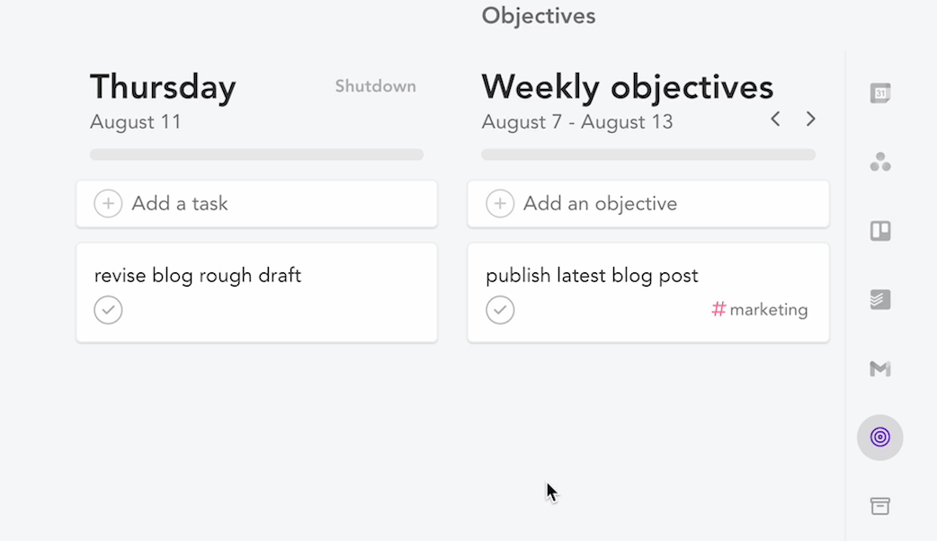Start the Shutdown routine
The height and width of the screenshot is (541, 937).
click(375, 86)
